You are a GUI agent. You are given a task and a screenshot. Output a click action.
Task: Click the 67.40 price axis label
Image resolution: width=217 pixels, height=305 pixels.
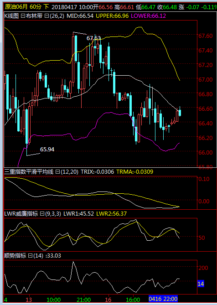click(205, 51)
